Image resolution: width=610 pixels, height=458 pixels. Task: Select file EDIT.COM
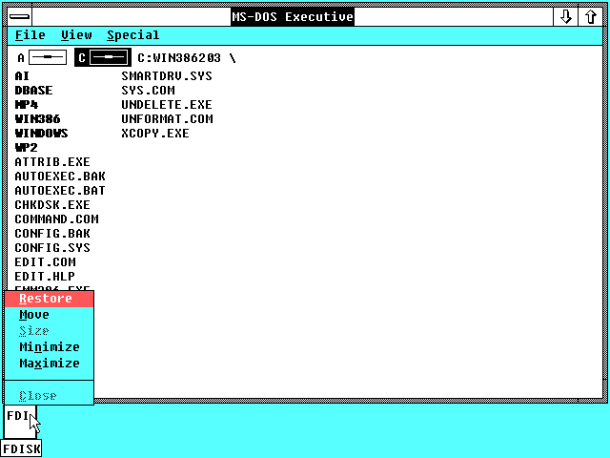(45, 262)
